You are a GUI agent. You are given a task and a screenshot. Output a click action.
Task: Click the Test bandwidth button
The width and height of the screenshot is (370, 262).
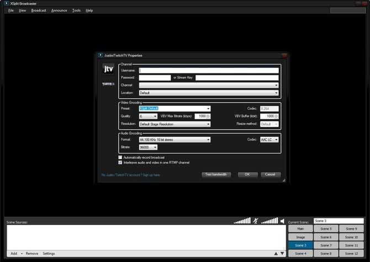coord(216,174)
